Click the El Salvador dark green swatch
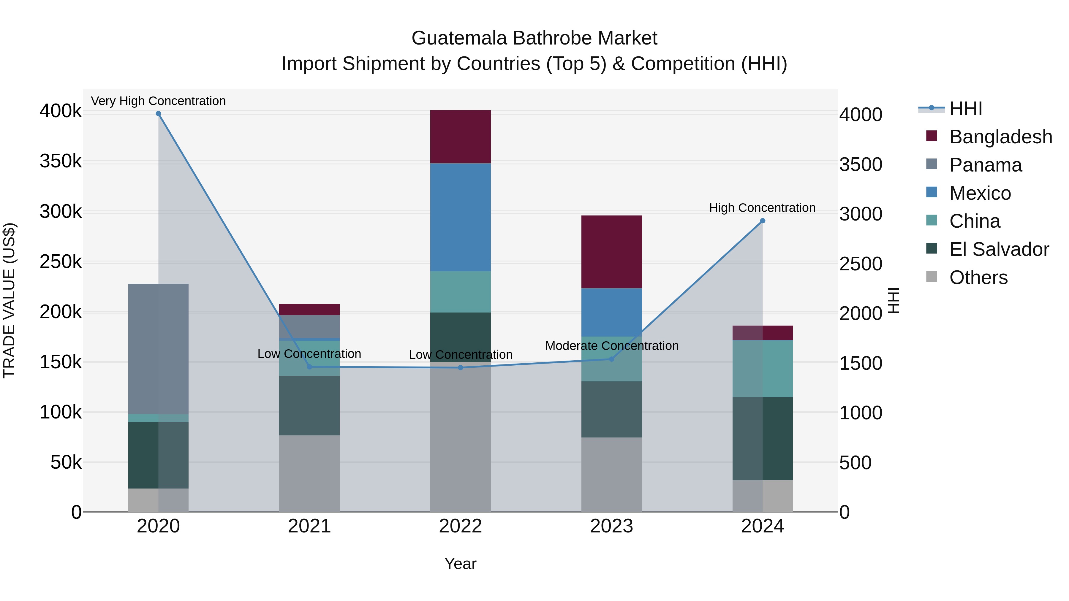Image resolution: width=1069 pixels, height=601 pixels. click(931, 248)
